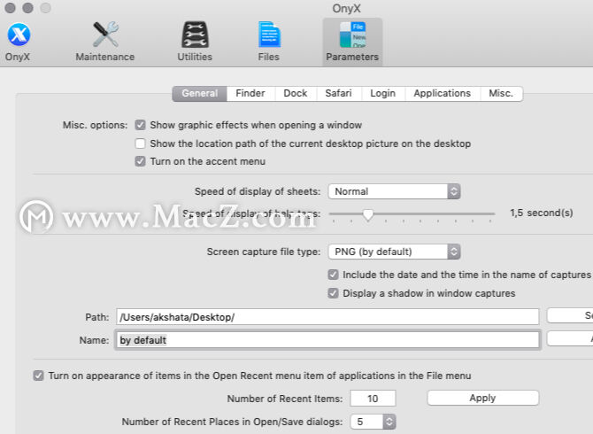Open the OnyX toolbar icon
Image resolution: width=593 pixels, height=434 pixels.
pyautogui.click(x=19, y=42)
